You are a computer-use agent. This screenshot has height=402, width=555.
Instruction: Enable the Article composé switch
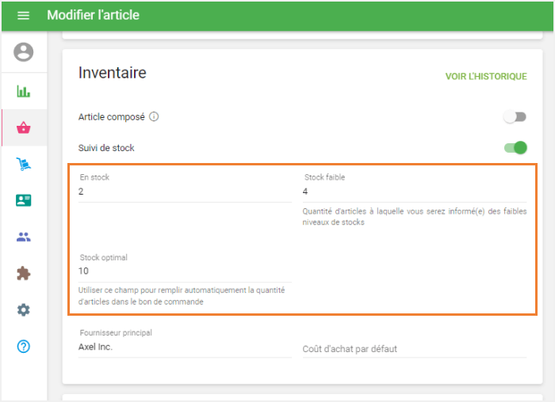[x=515, y=117]
